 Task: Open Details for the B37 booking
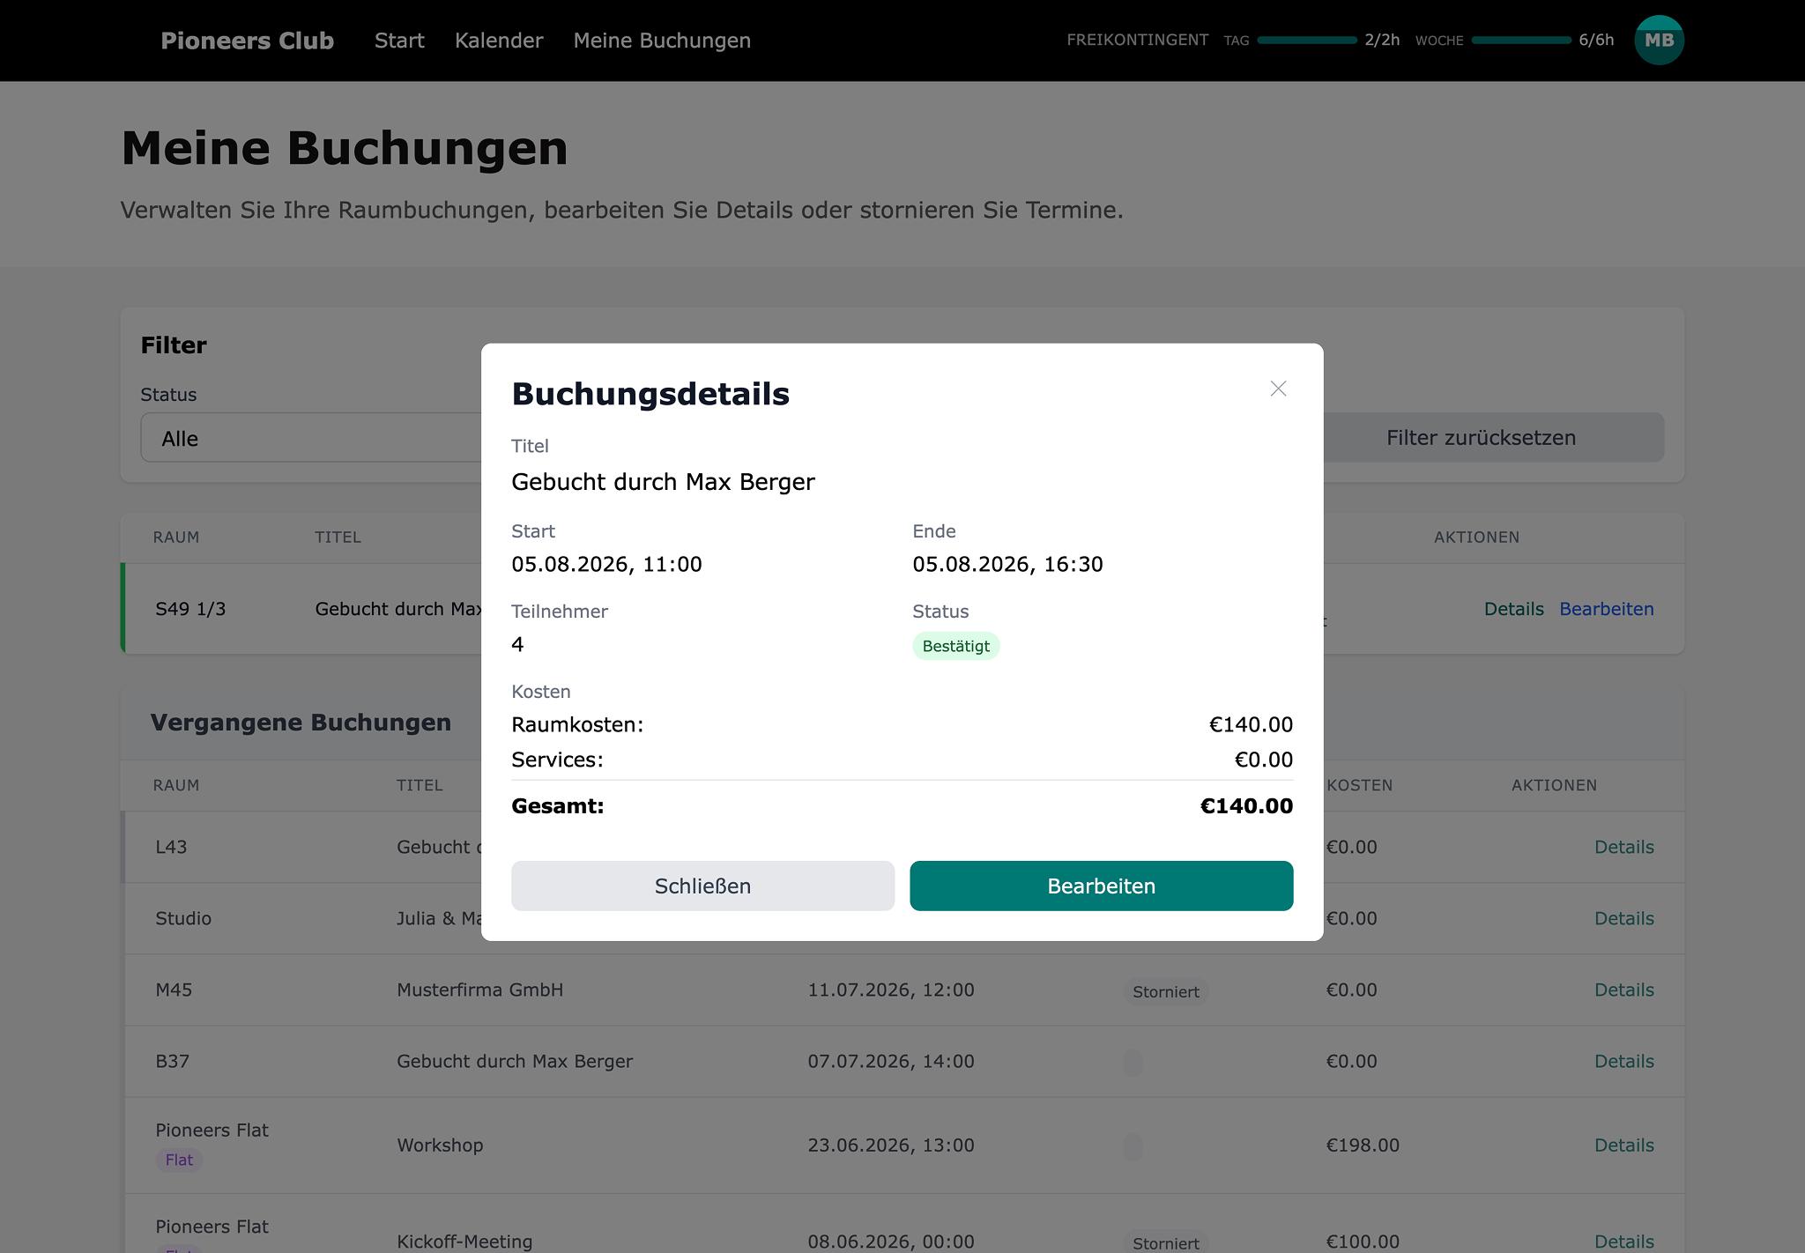[x=1623, y=1061]
